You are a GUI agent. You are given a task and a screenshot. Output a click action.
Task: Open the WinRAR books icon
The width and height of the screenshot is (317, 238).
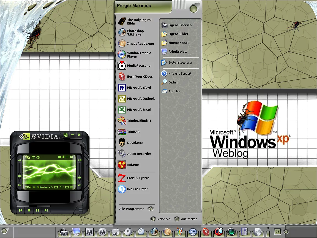coord(122,132)
